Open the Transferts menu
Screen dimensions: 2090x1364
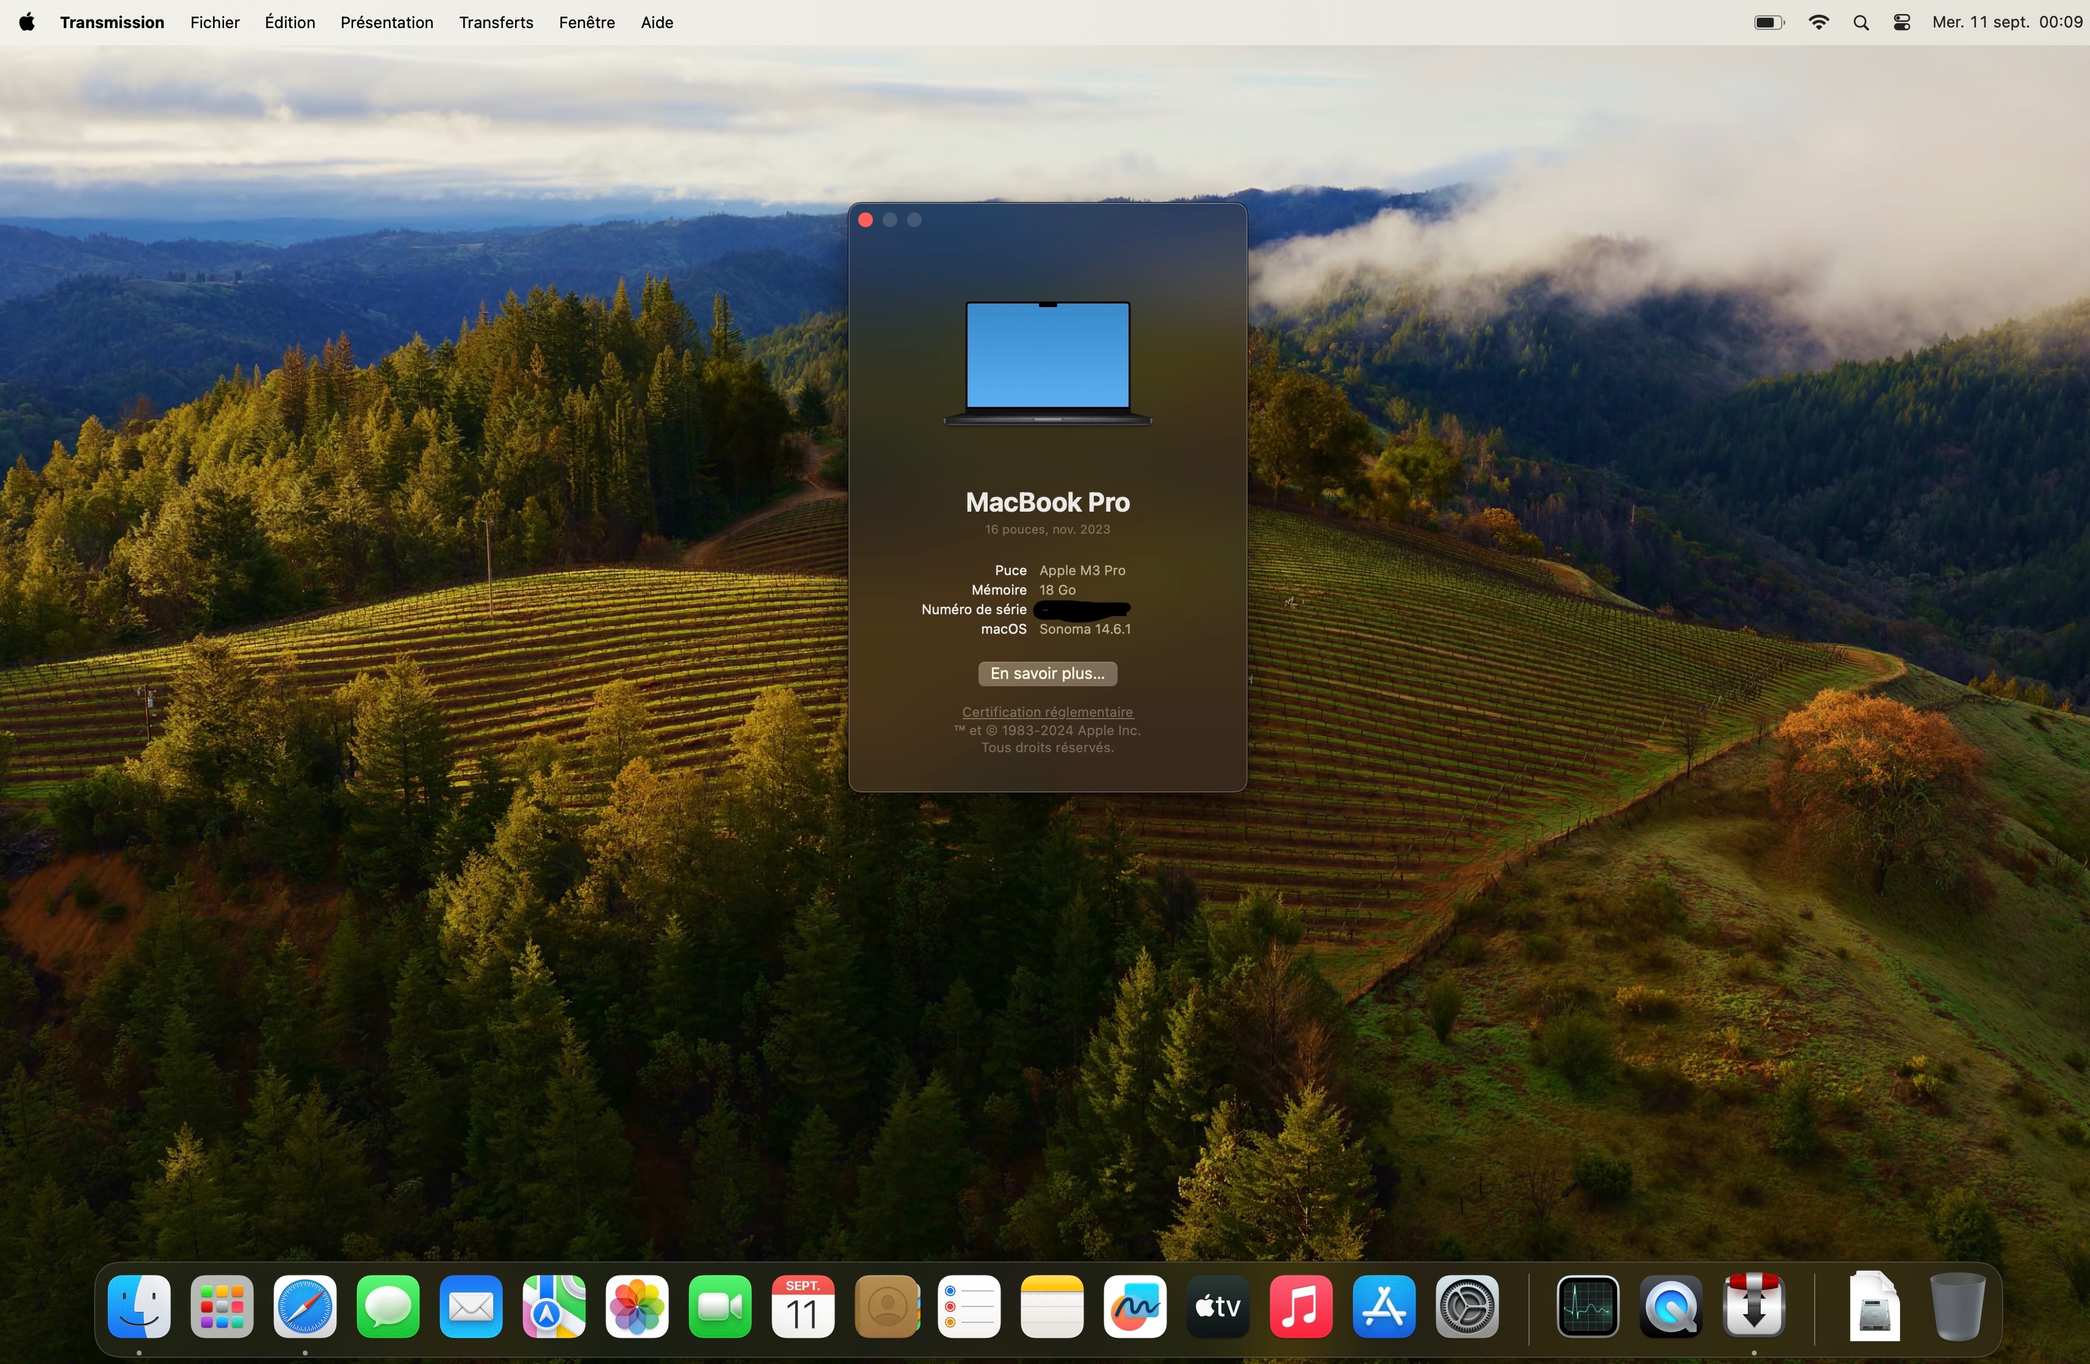495,22
